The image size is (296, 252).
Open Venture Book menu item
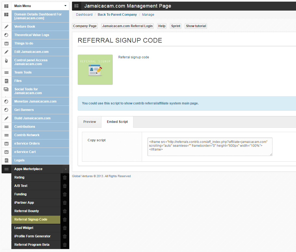pos(40,27)
